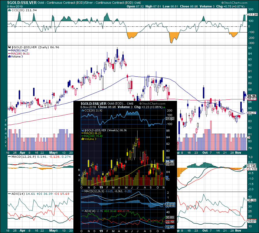Click the 84.27 moving average tag on the right axis
Viewport: 259px width, 233px height.
tap(252, 113)
